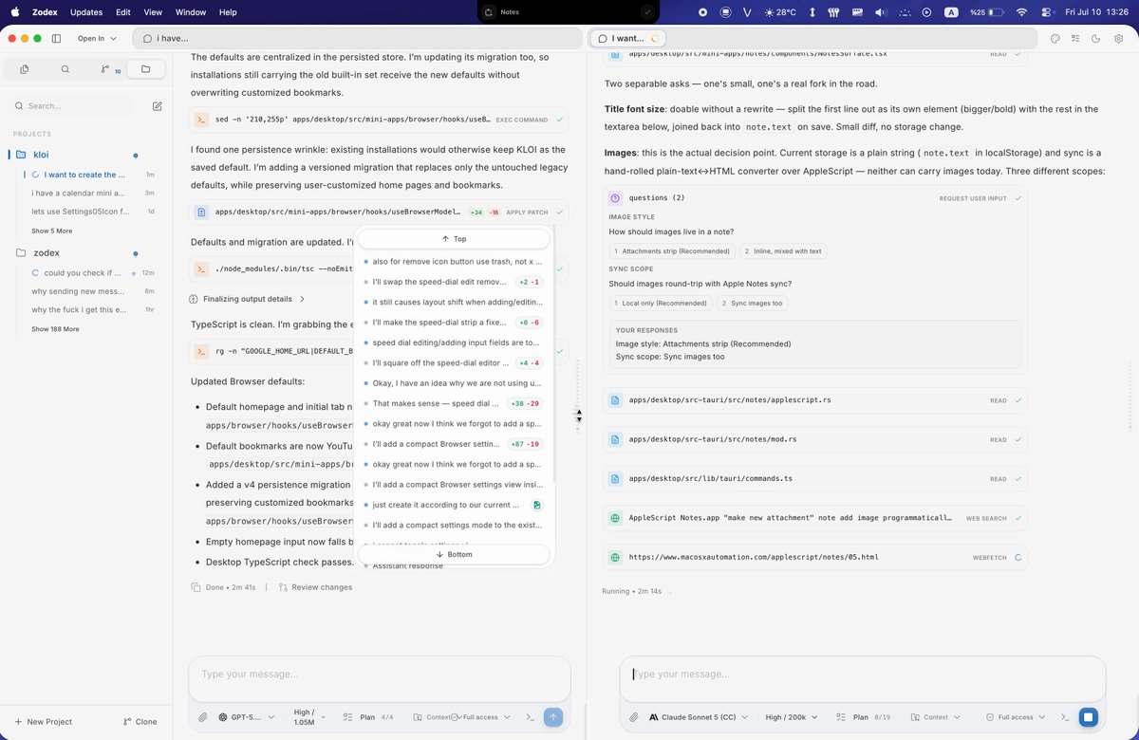Start a New Project
Screen dimensions: 1139x740
click(43, 722)
